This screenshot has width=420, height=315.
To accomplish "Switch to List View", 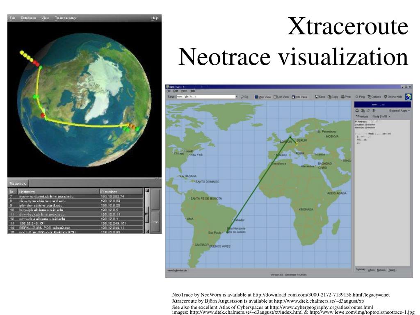I will (x=281, y=97).
